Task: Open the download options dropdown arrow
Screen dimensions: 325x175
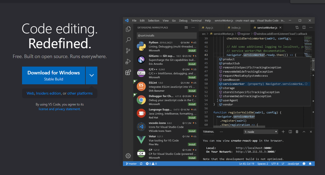Action: click(x=92, y=76)
